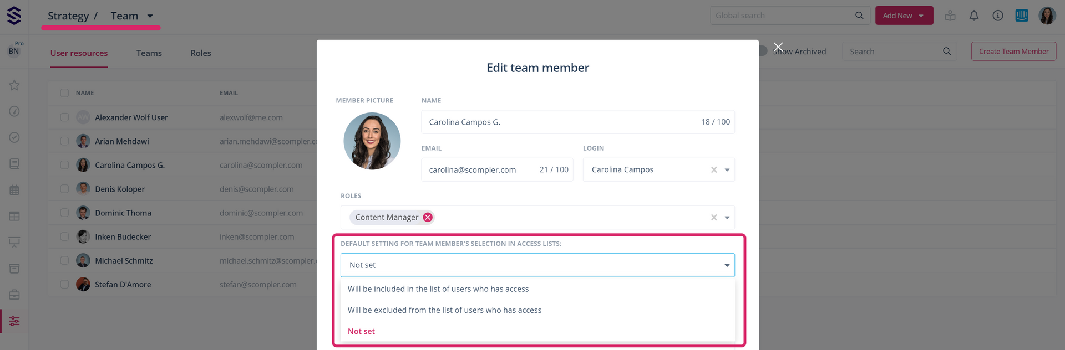Click the info circle icon

tap(997, 16)
